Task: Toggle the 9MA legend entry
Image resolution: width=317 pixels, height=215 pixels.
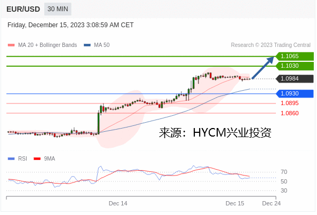Action: (x=44, y=159)
